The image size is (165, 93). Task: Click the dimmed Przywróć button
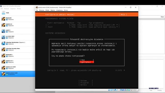click(x=86, y=83)
